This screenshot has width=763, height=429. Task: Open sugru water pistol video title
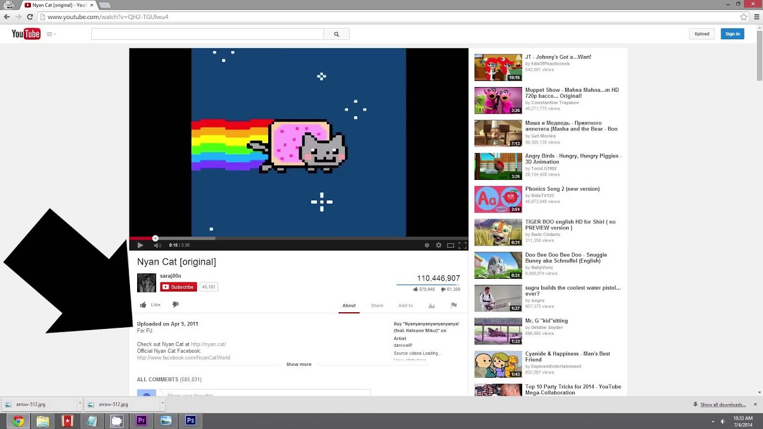573,291
